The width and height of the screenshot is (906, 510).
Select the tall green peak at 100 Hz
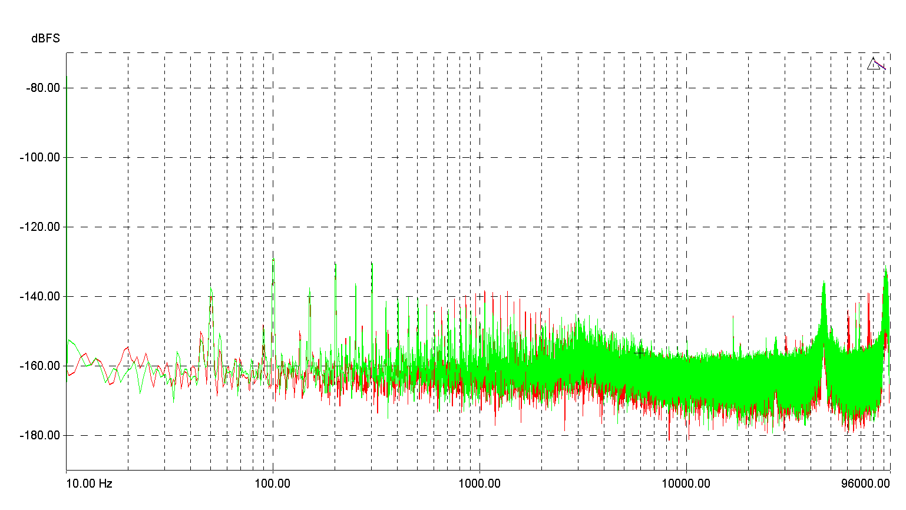click(x=273, y=260)
